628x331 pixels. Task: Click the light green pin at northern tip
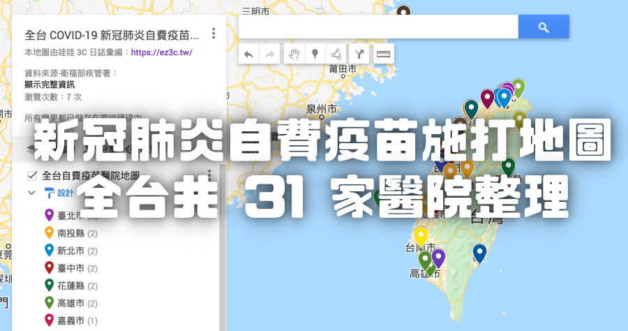[x=518, y=88]
